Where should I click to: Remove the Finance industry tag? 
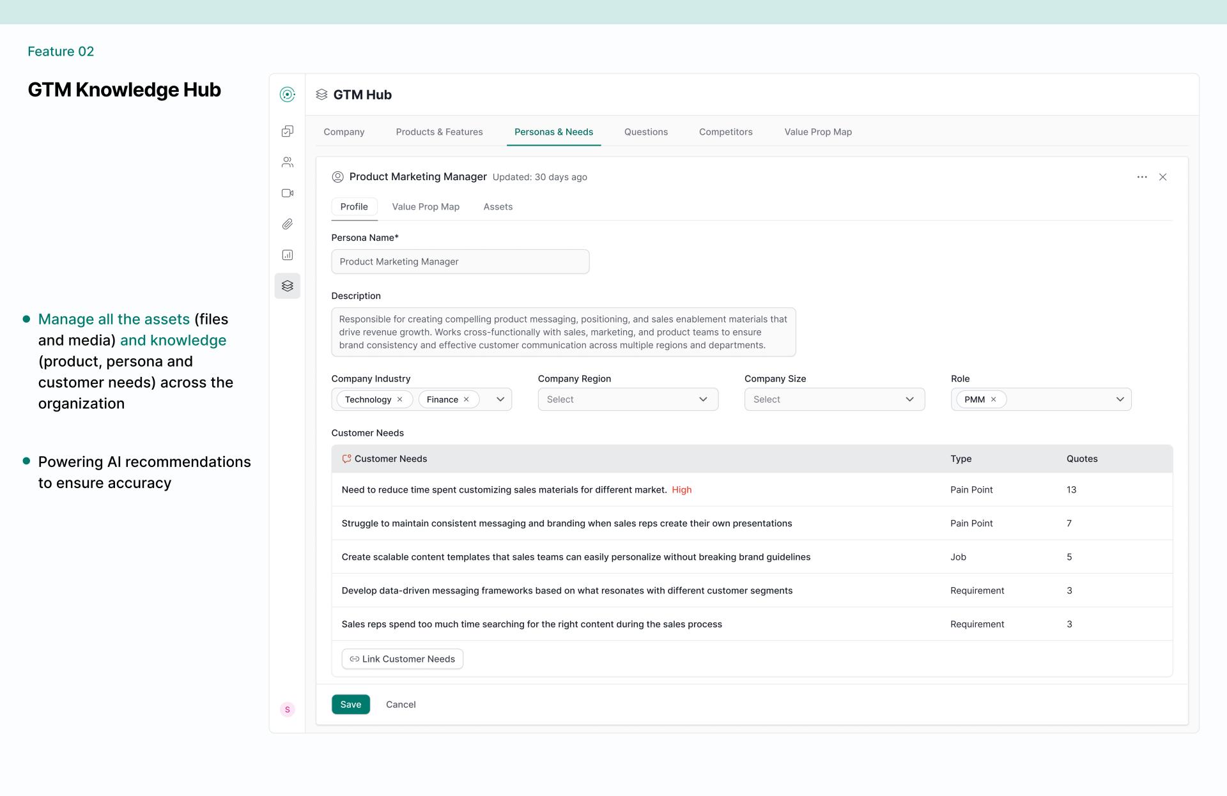click(x=467, y=399)
